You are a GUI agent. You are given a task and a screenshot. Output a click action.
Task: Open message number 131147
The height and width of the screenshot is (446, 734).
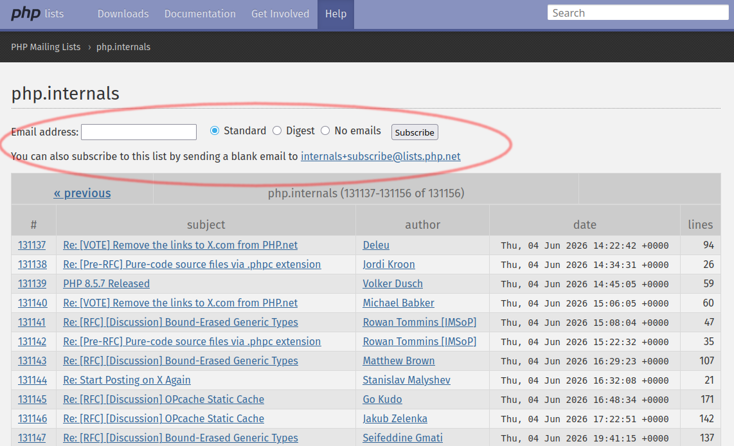pyautogui.click(x=32, y=438)
